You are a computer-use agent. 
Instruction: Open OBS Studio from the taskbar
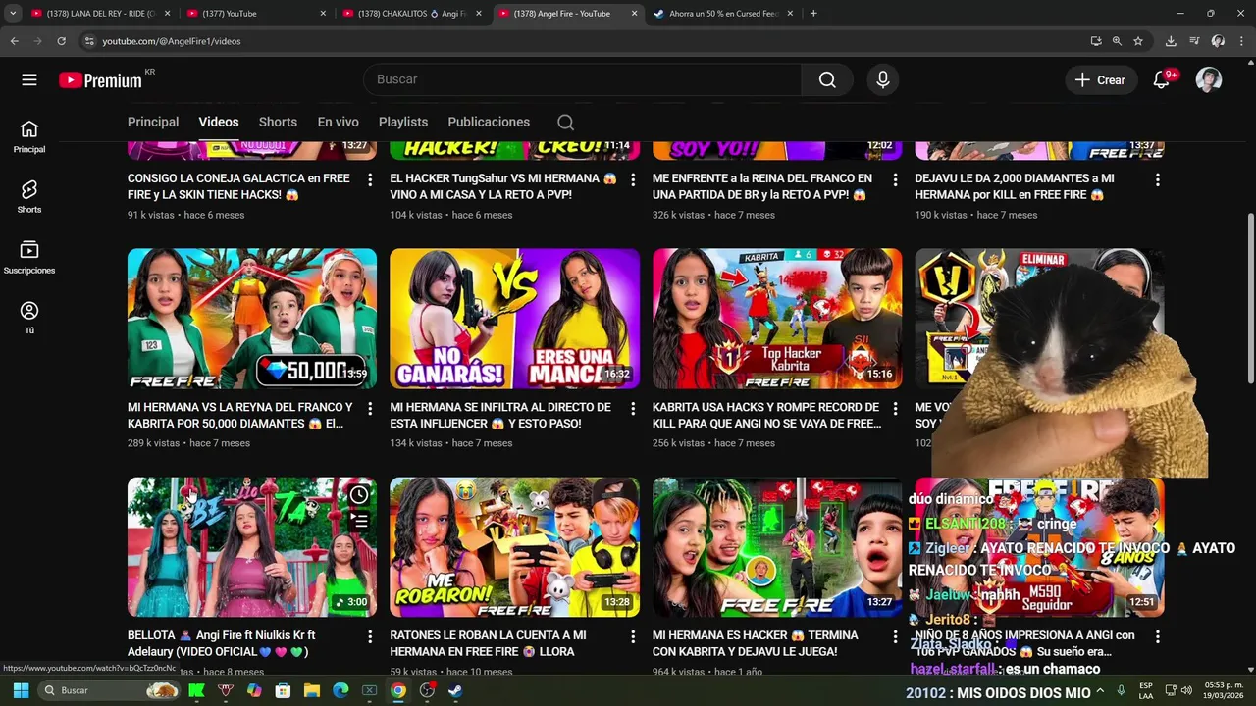(x=427, y=690)
